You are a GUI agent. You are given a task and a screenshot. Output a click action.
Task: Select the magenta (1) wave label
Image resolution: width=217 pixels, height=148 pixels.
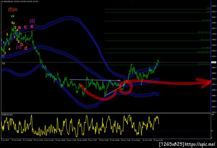pos(19,47)
